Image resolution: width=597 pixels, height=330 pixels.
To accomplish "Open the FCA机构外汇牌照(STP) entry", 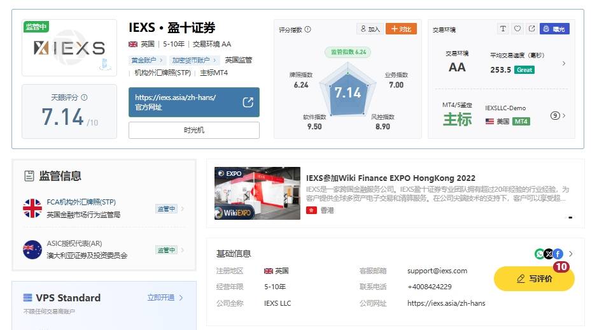I will 81,202.
